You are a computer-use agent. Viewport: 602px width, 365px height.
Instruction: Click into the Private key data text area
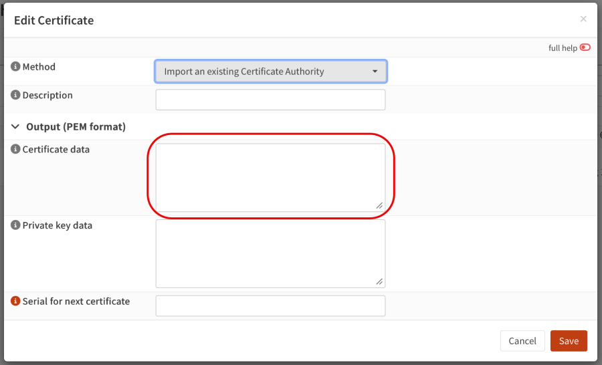click(x=270, y=253)
